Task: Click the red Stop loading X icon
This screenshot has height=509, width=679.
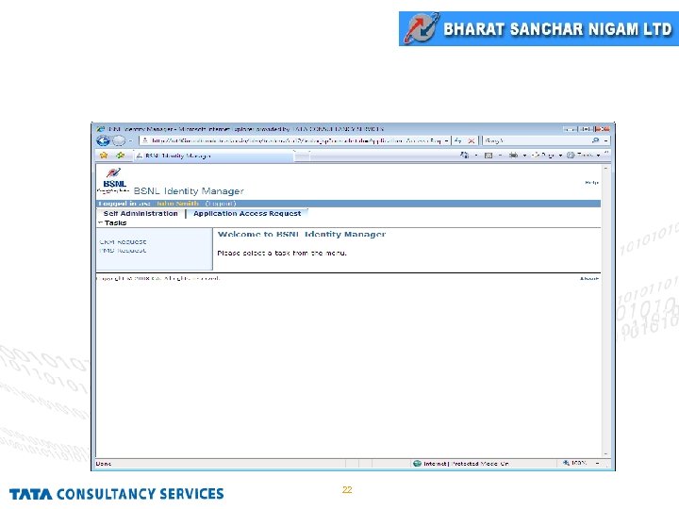Action: tap(472, 140)
